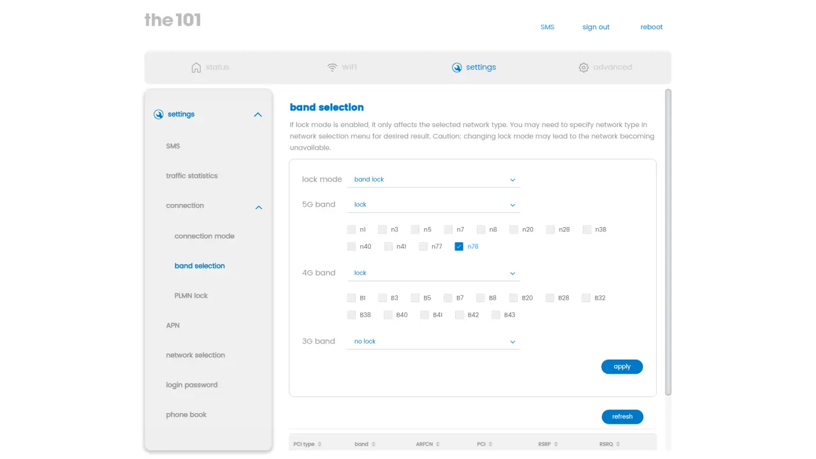816x459 pixels.
Task: Sort table by RSRQ column arrows
Action: (x=618, y=444)
